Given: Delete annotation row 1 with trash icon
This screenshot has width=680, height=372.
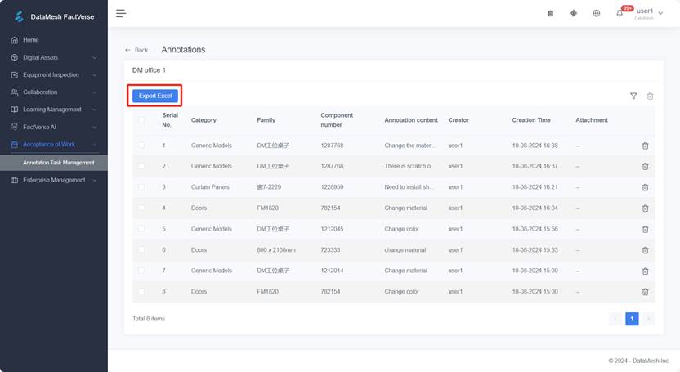Looking at the screenshot, I should pos(645,146).
